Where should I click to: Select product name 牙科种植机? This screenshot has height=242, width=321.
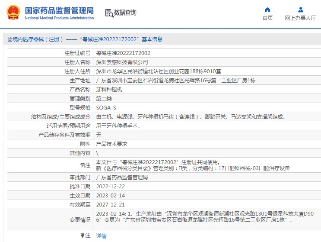(109, 90)
